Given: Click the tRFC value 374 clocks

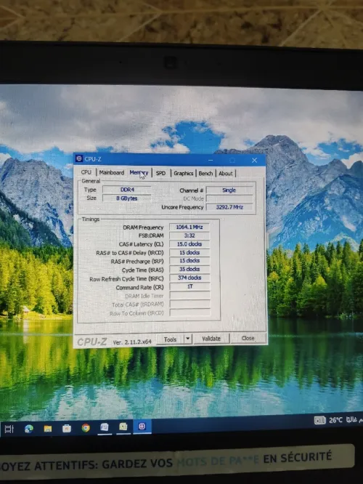Looking at the screenshot, I should (x=189, y=278).
